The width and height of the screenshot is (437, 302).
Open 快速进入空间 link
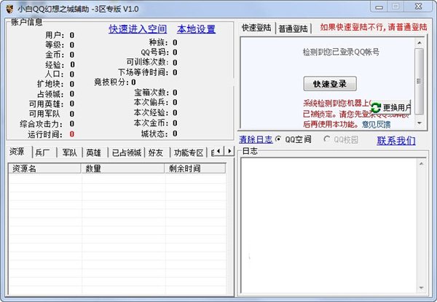coord(138,29)
